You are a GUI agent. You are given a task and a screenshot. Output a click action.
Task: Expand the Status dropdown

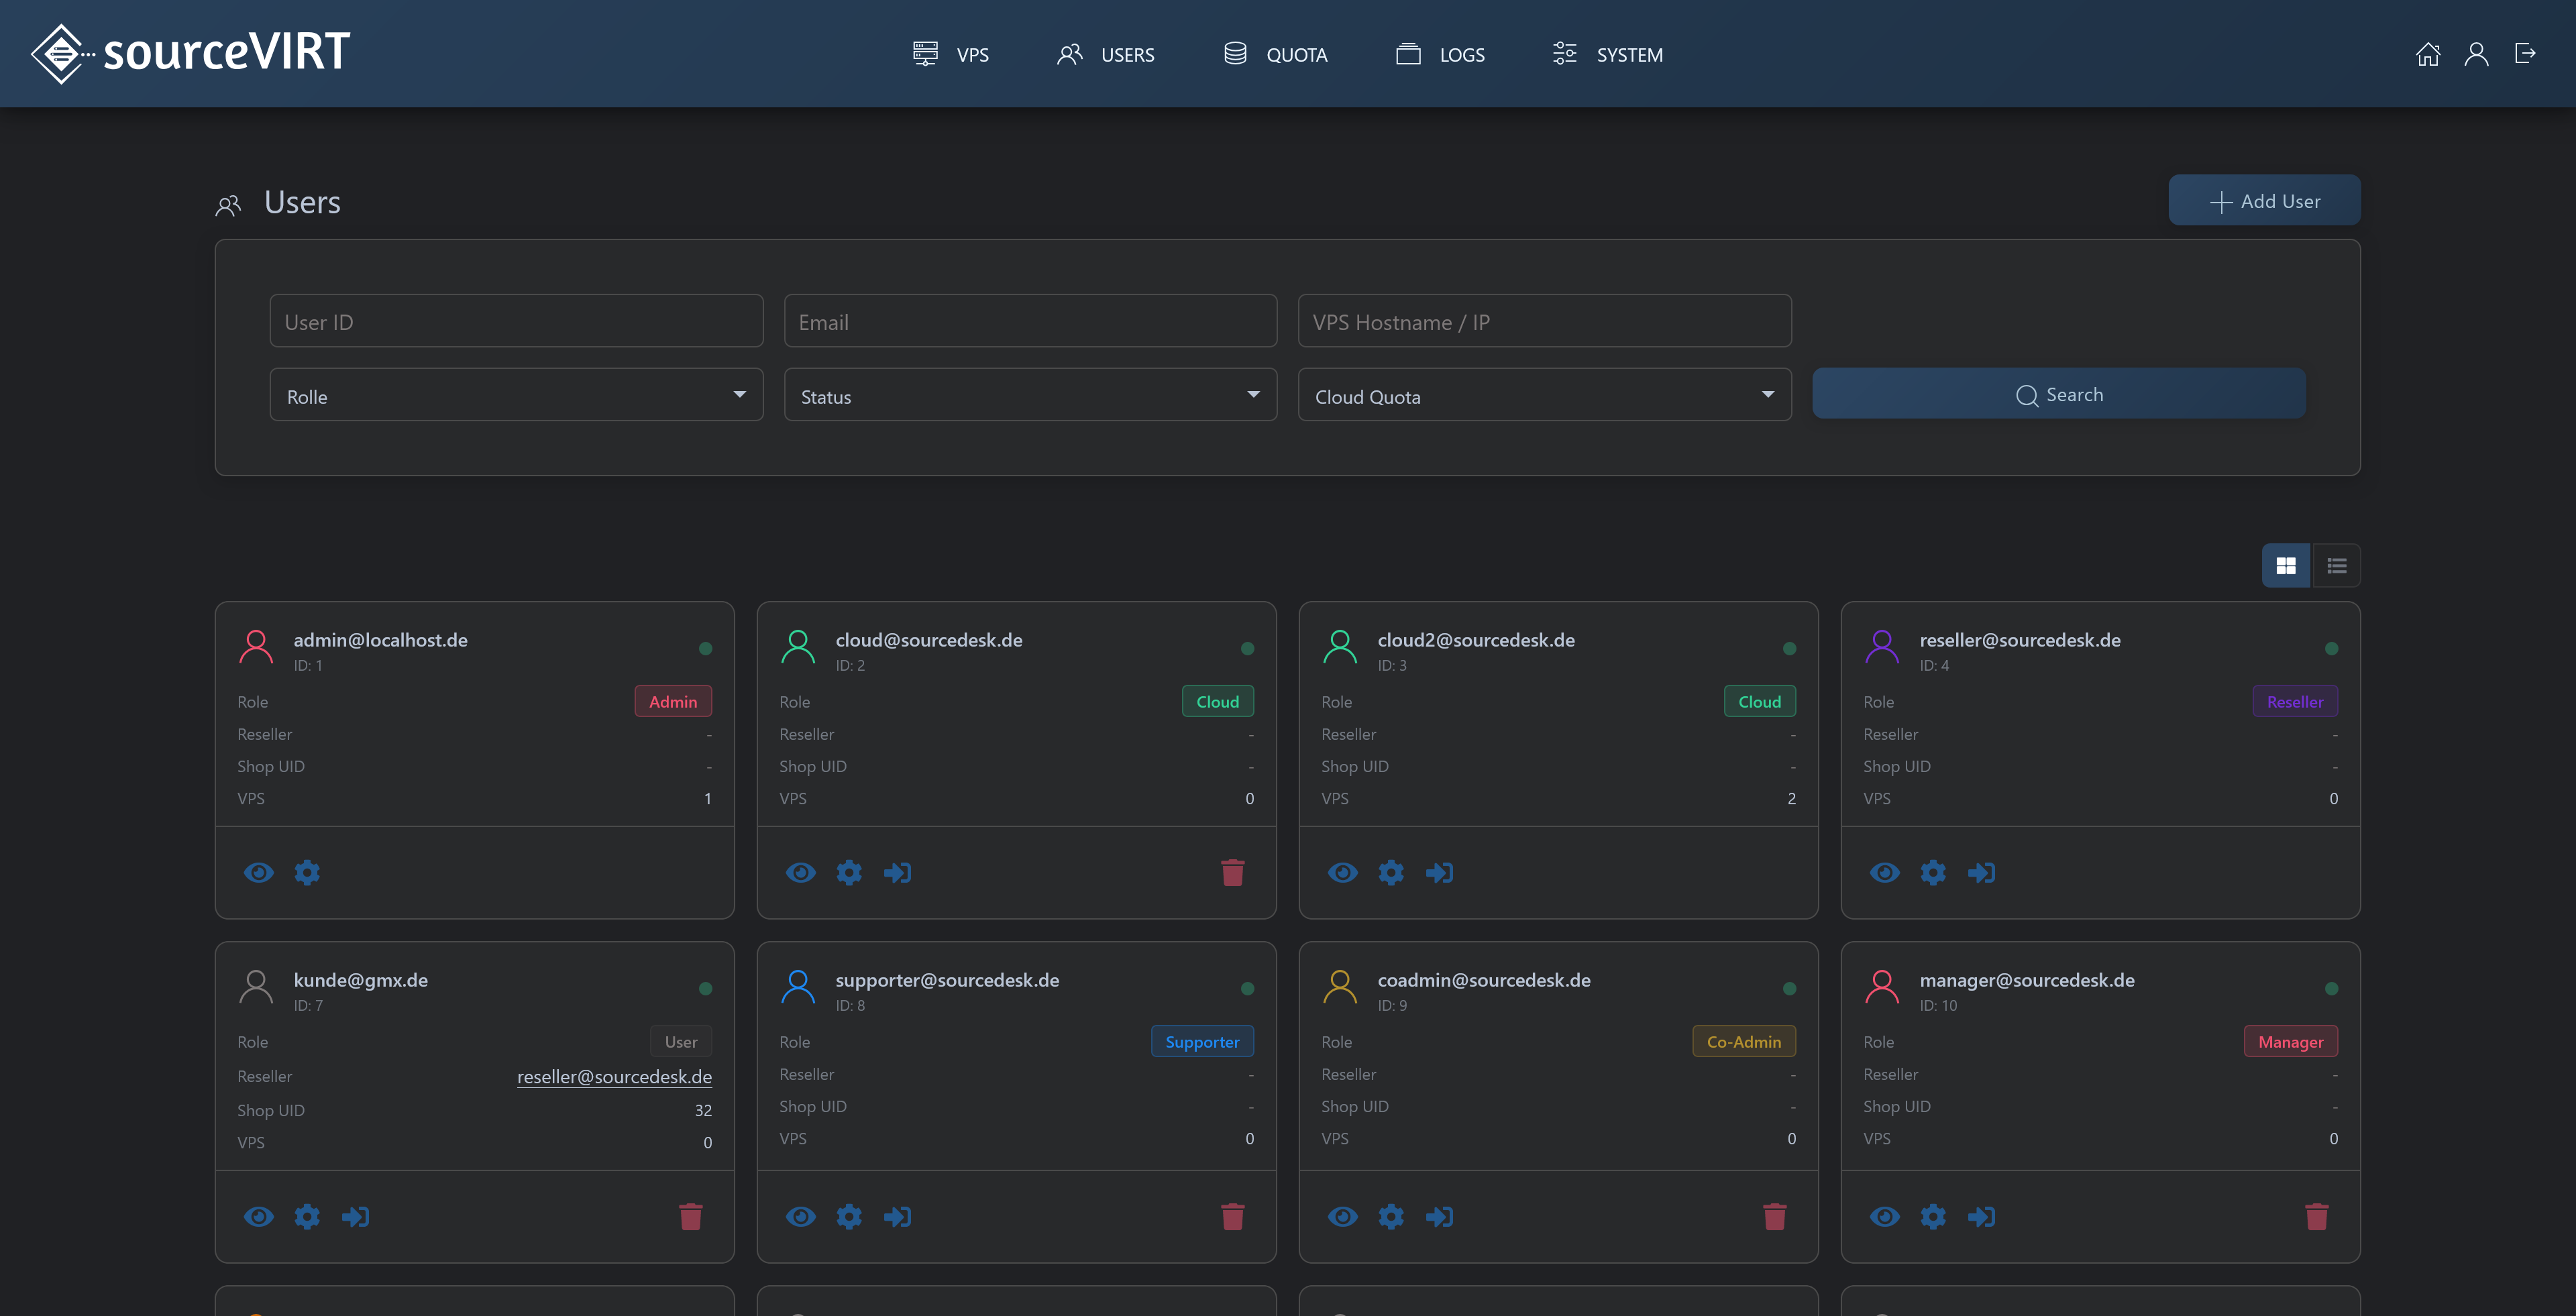tap(1030, 395)
